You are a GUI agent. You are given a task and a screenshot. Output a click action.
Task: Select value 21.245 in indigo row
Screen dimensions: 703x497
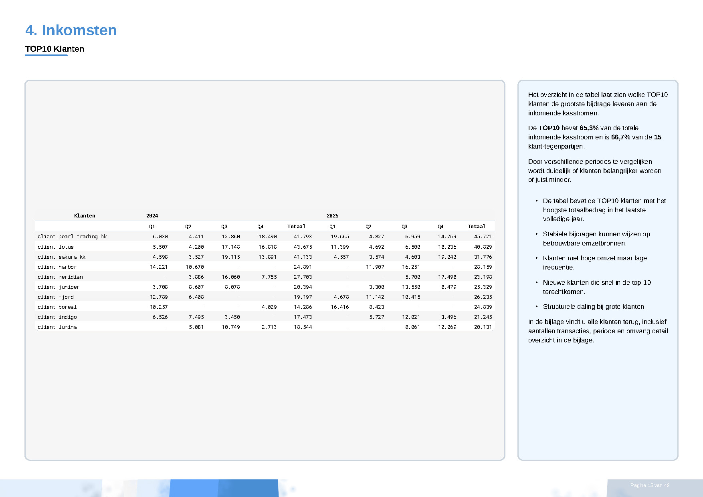point(483,317)
